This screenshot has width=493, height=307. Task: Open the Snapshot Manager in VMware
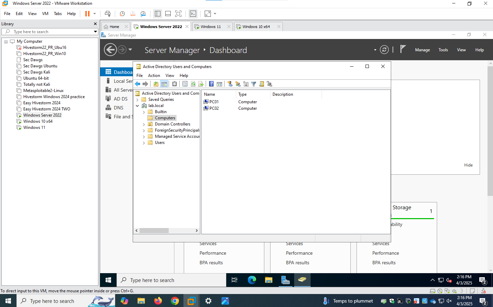tap(143, 14)
